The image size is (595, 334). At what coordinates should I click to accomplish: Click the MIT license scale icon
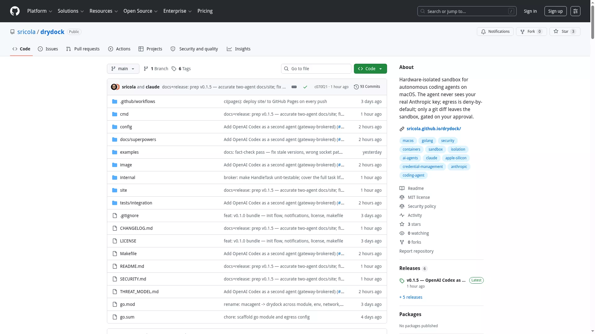coord(402,197)
